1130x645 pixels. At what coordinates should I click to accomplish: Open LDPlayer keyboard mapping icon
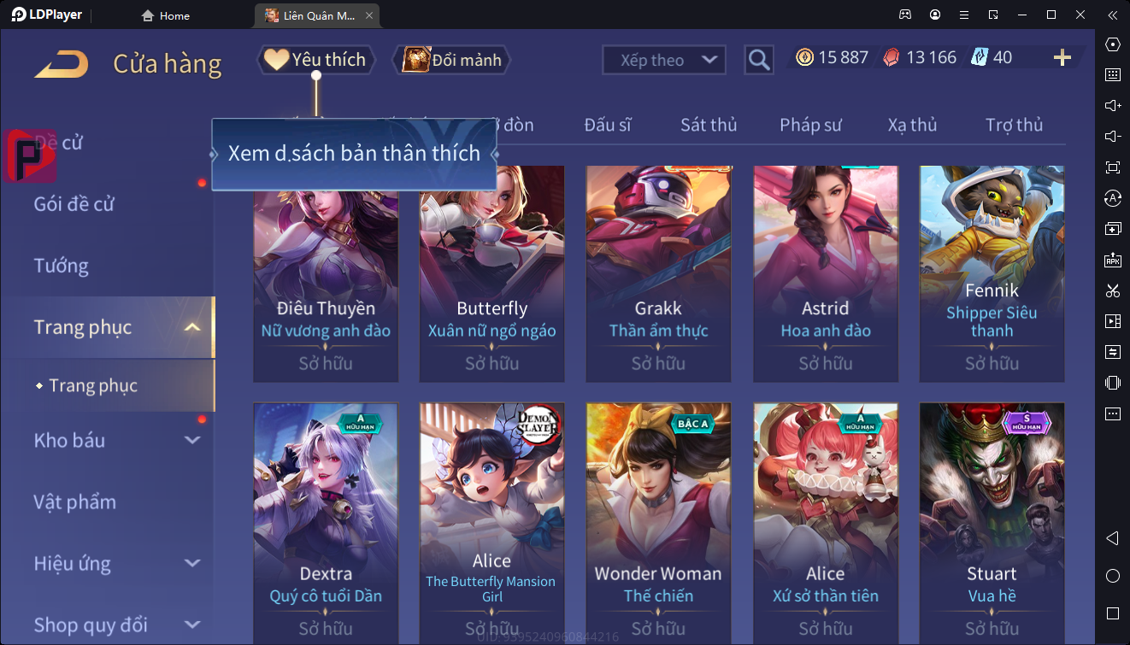(1112, 75)
